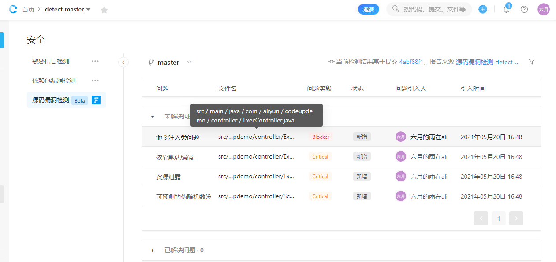The width and height of the screenshot is (556, 262).
Task: Open detect-master repository dropdown
Action: point(67,9)
